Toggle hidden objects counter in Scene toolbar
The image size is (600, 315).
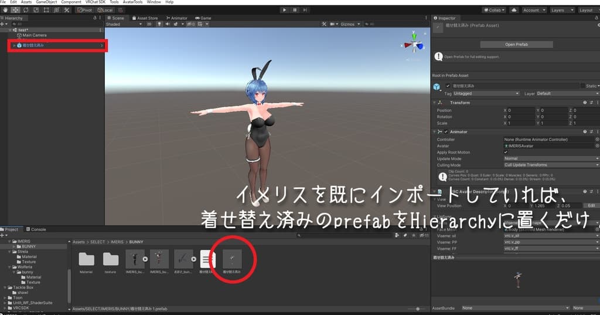point(191,24)
